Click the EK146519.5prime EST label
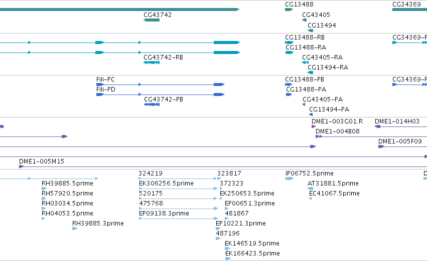The width and height of the screenshot is (427, 261). point(252,244)
